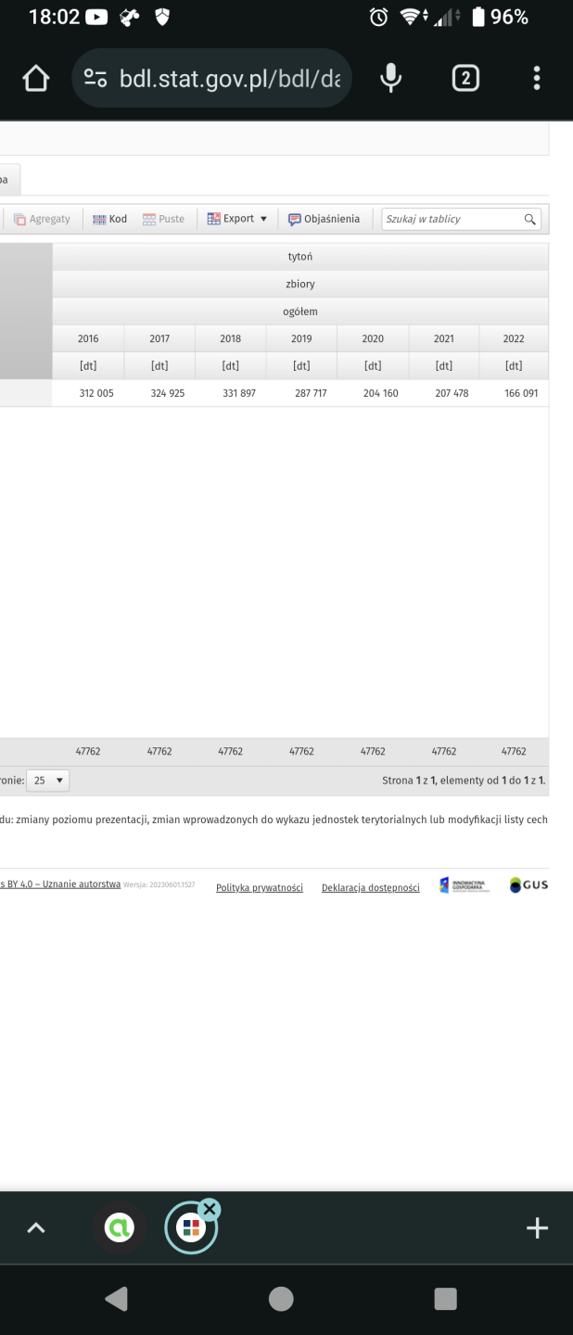Close the multicolor app shortcut bubble
The image size is (573, 1335).
pyautogui.click(x=210, y=1209)
